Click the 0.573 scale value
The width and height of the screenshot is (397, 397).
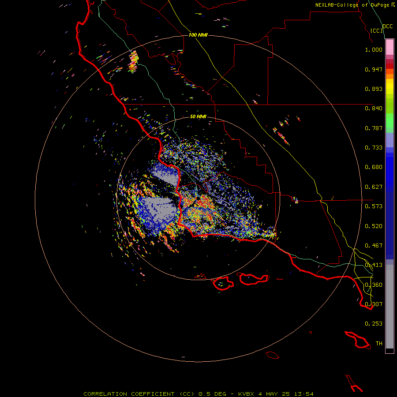[x=374, y=206]
